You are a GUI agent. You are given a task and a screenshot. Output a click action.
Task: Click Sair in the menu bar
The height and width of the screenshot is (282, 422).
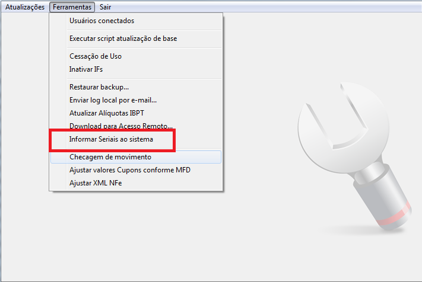tap(105, 7)
